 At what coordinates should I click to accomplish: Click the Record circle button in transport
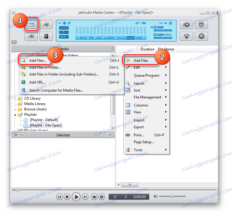pos(102,197)
